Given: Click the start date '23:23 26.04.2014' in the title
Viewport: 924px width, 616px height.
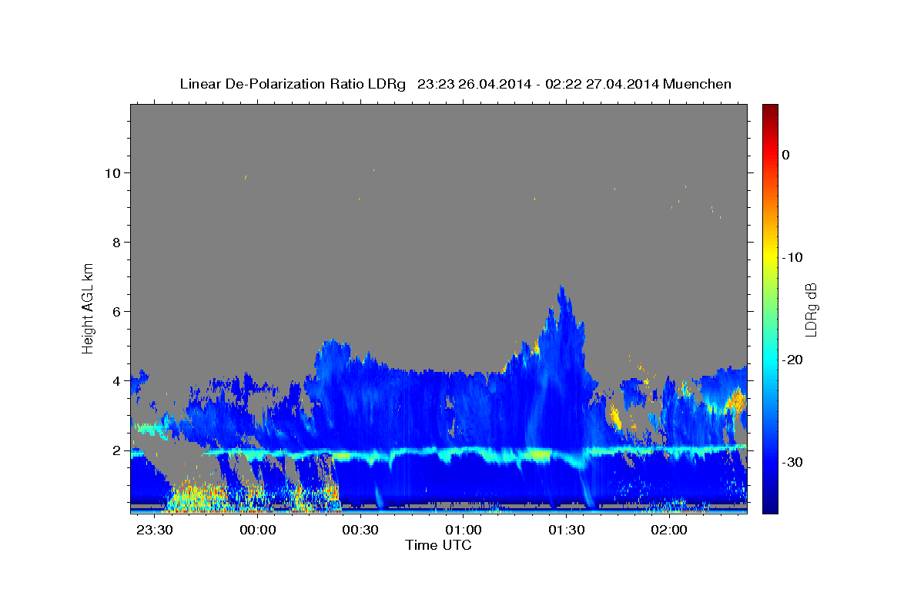Looking at the screenshot, I should [474, 84].
